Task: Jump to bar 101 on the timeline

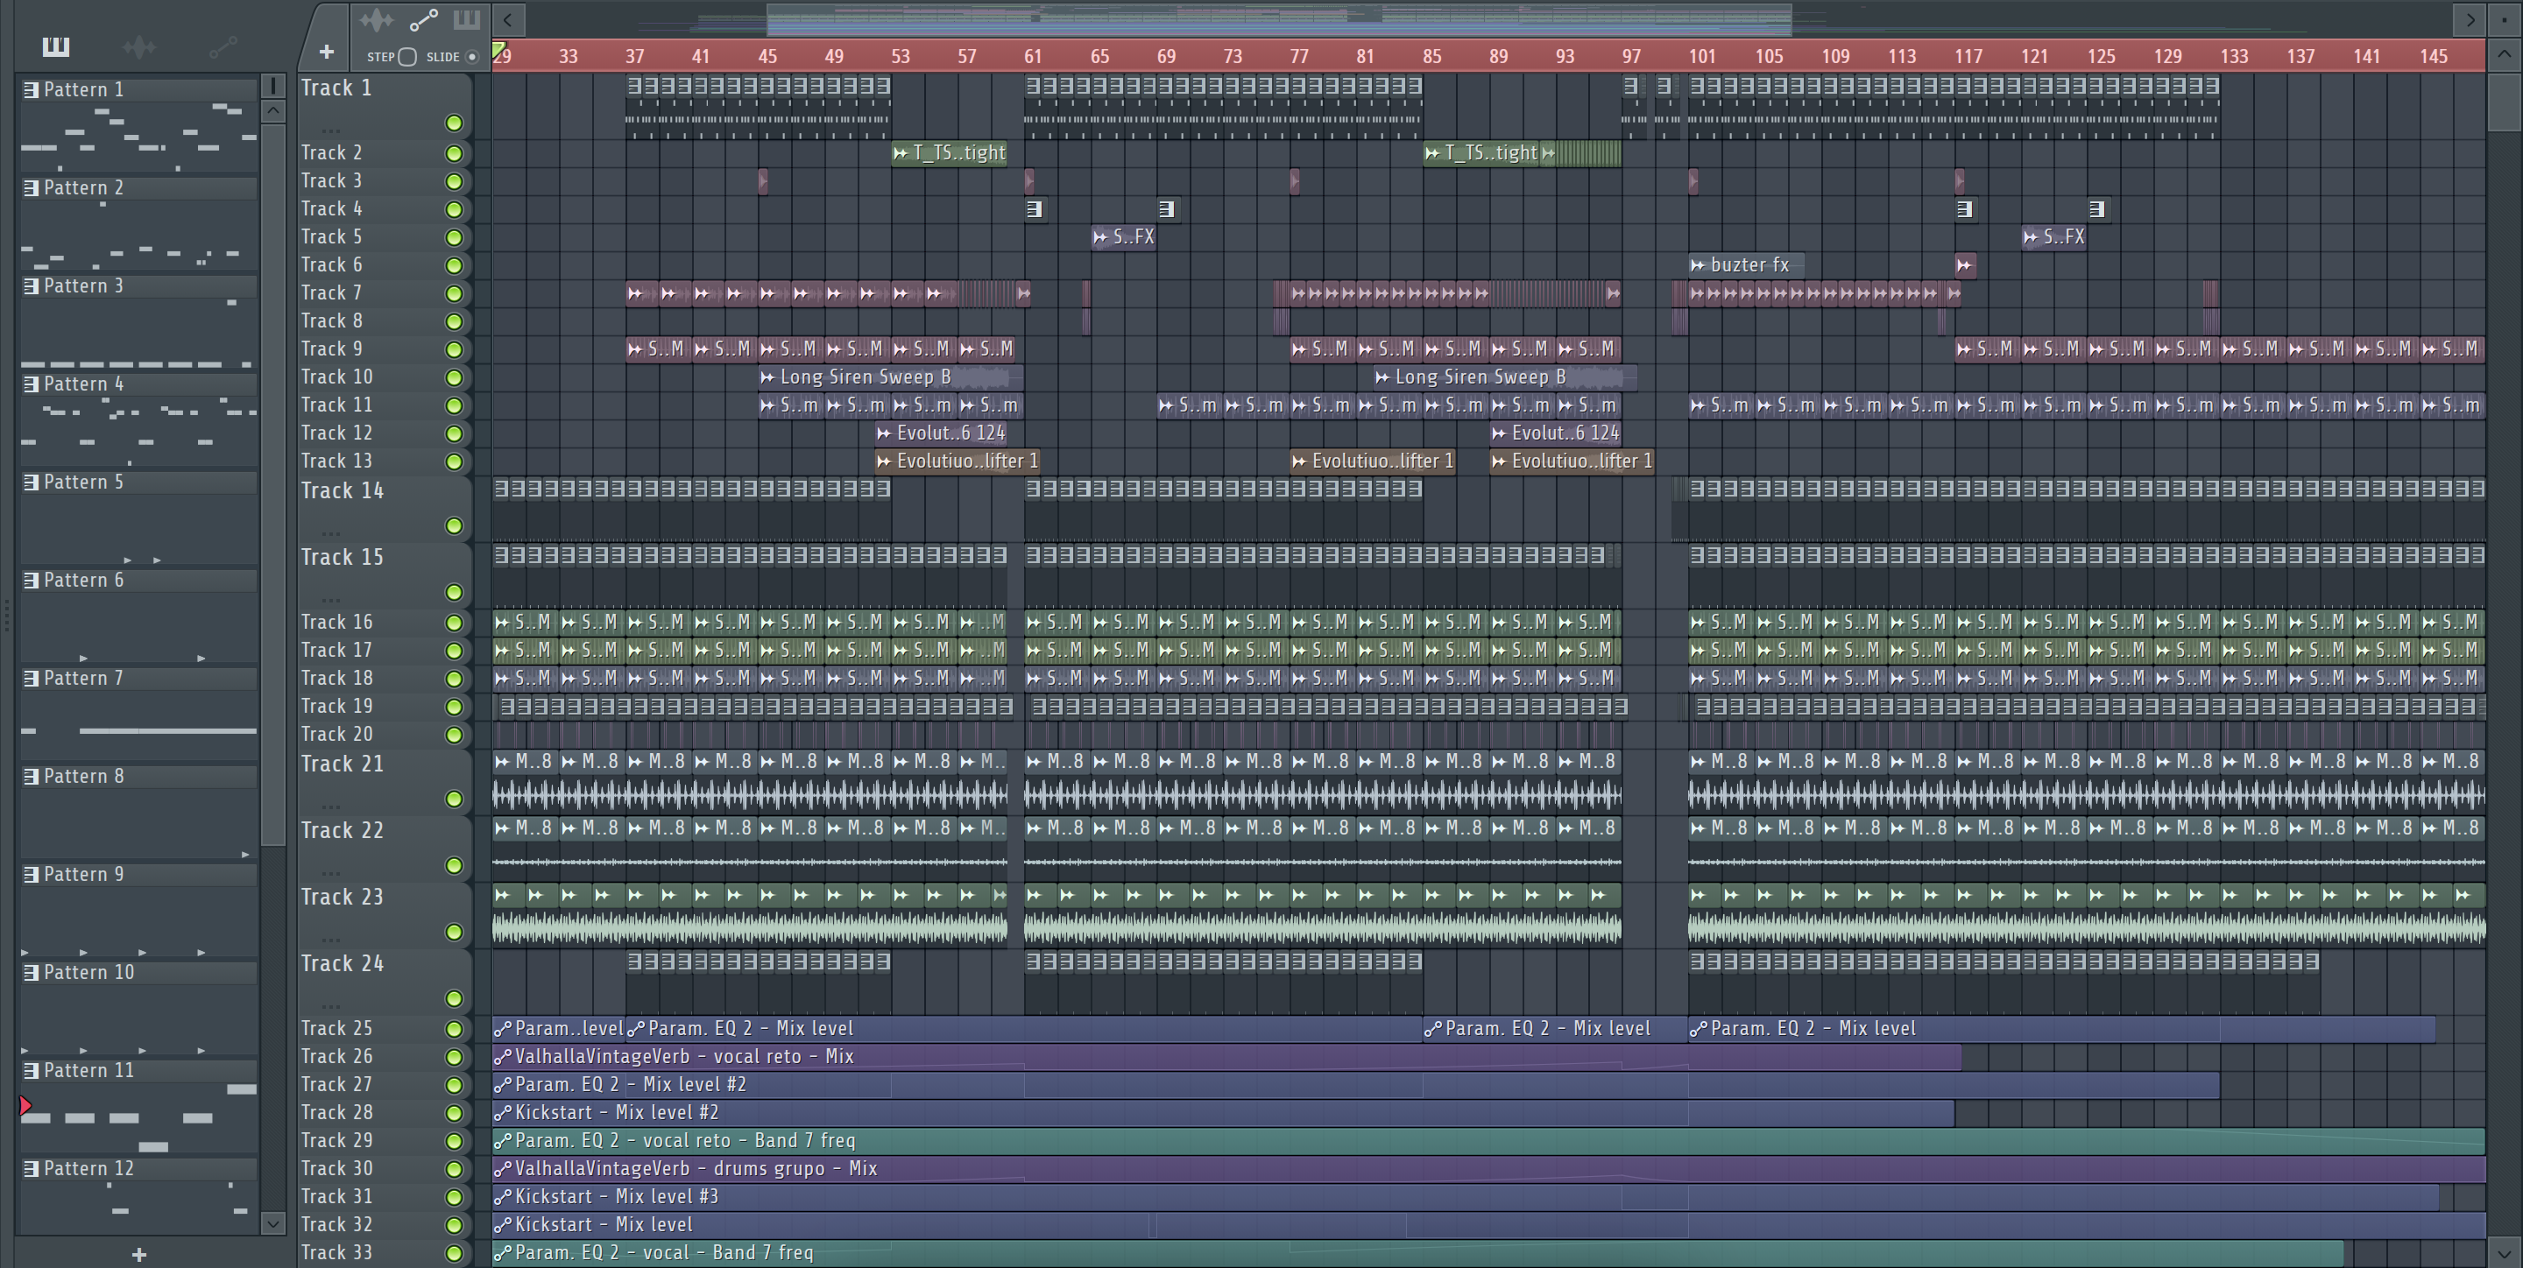Action: [1701, 57]
